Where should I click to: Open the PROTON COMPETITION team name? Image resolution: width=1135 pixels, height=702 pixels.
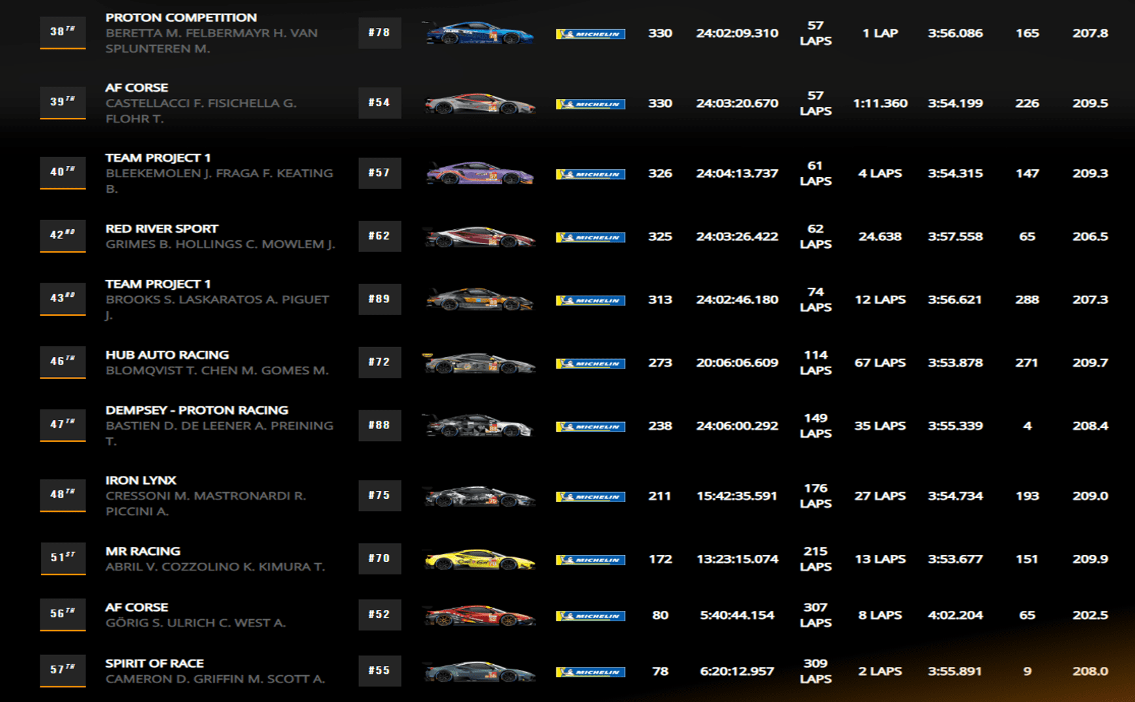[x=181, y=18]
